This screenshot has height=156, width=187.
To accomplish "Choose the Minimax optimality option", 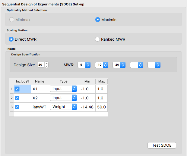I will 12,20.
